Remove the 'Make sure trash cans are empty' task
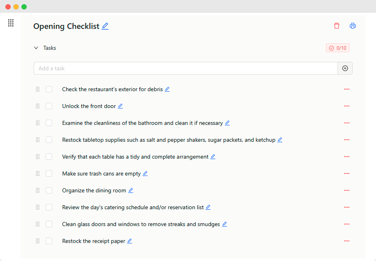This screenshot has height=261, width=376. point(347,173)
